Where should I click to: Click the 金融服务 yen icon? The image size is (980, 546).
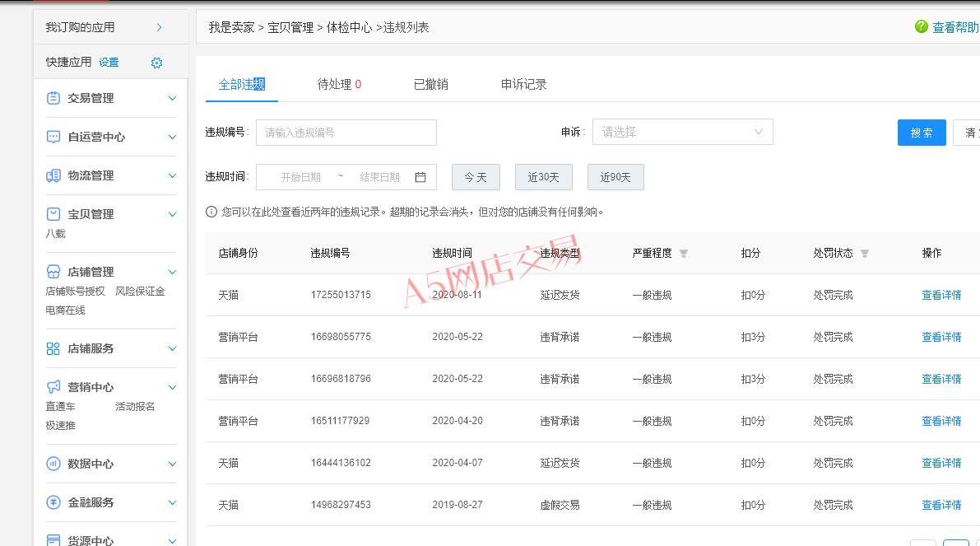coord(53,503)
